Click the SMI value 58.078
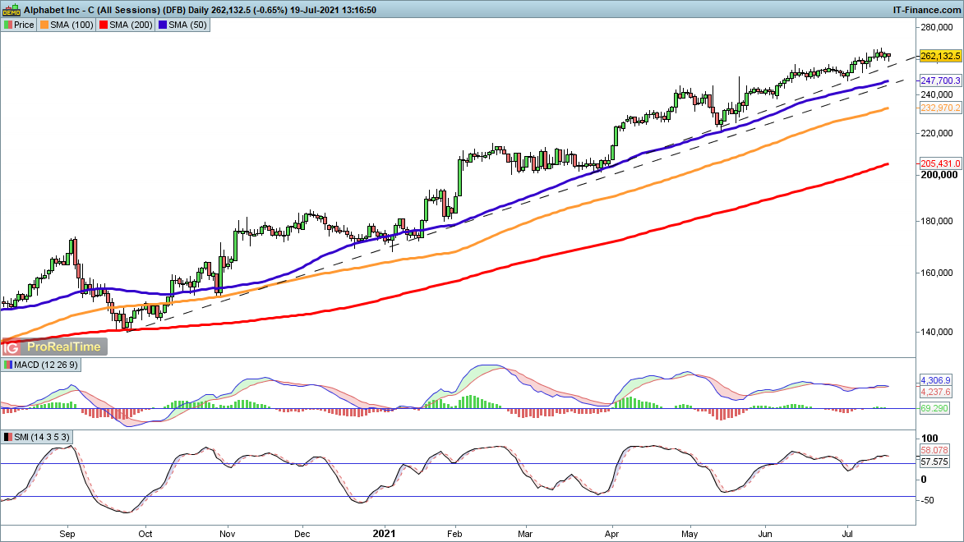The width and height of the screenshot is (964, 542). click(x=934, y=451)
